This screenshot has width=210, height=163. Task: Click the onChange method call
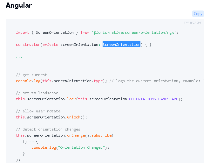pyautogui.click(x=76, y=135)
